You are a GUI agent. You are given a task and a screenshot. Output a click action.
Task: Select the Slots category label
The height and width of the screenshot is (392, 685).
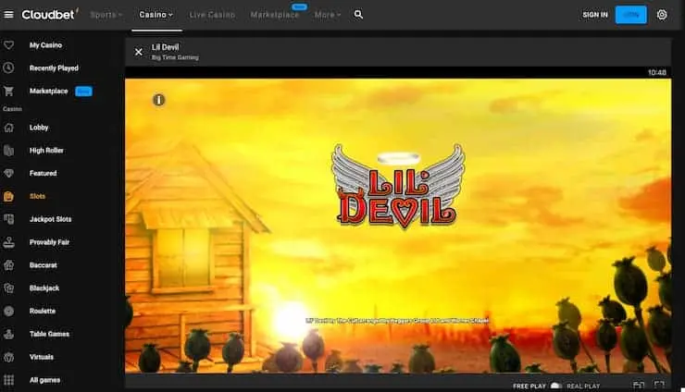37,196
